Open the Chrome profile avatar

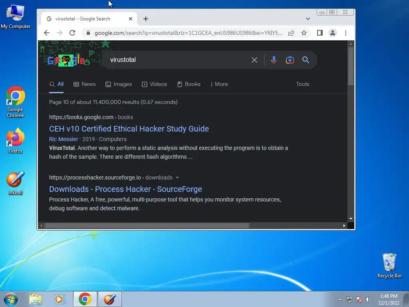point(333,33)
